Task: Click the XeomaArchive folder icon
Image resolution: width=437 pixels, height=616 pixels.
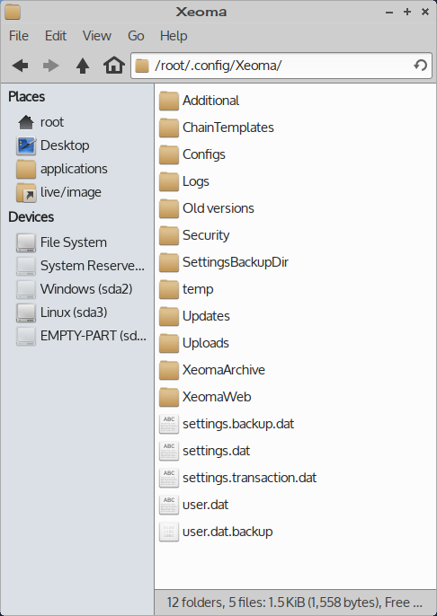Action: pyautogui.click(x=169, y=370)
